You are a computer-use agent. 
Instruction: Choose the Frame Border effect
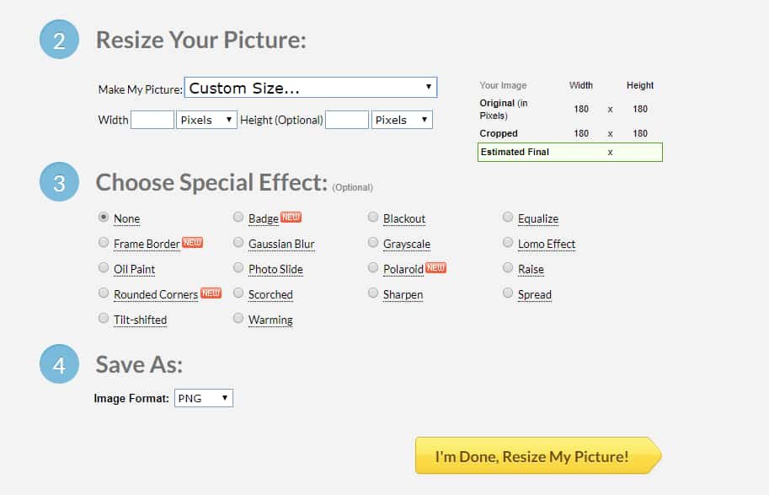[104, 243]
